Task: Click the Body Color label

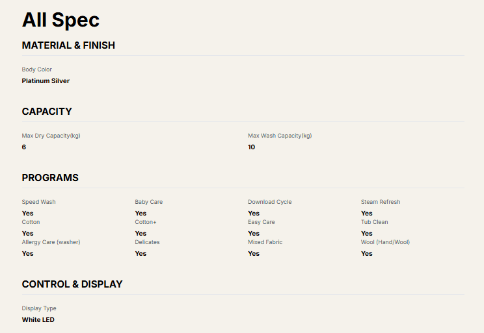Action: [x=36, y=69]
